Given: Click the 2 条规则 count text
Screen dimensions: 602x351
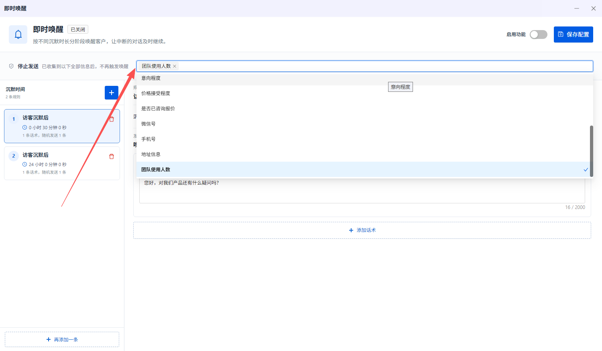Looking at the screenshot, I should [13, 97].
